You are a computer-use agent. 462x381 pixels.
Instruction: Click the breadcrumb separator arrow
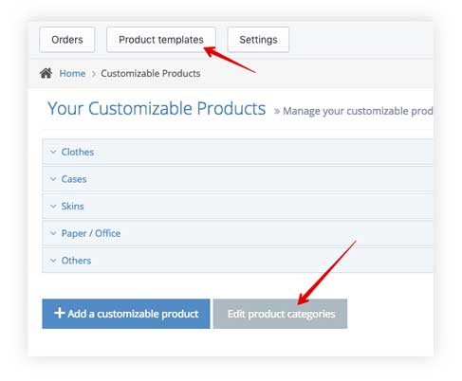(94, 74)
